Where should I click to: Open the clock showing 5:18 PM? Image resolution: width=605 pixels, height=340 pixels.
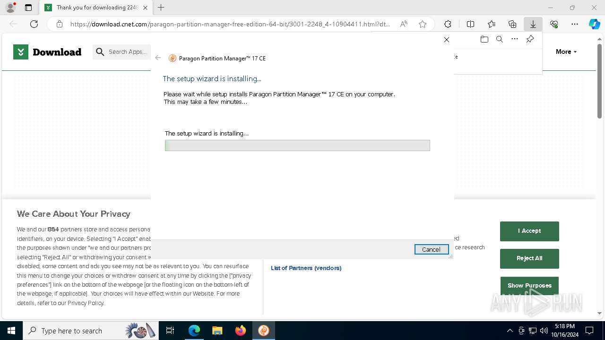[564, 331]
